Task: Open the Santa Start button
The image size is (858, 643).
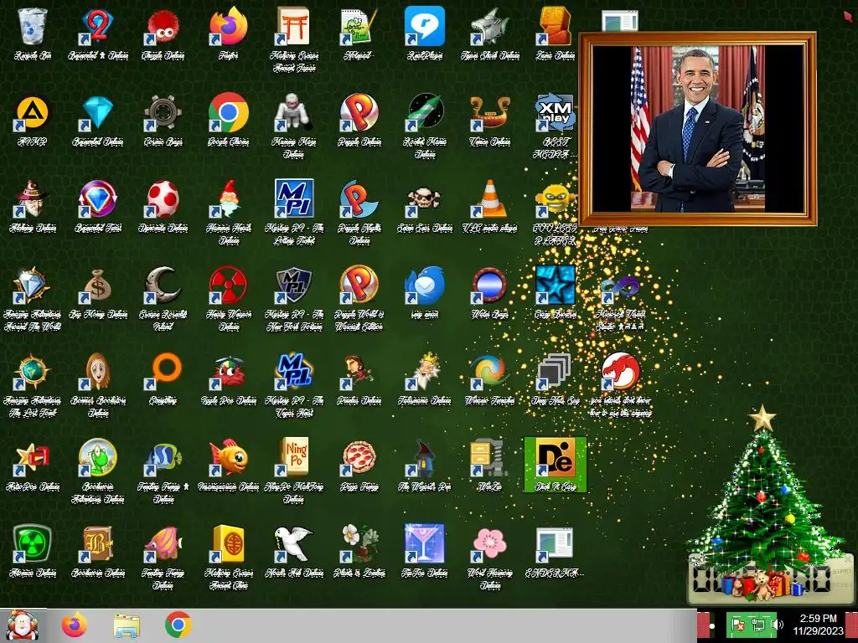Action: (x=23, y=625)
